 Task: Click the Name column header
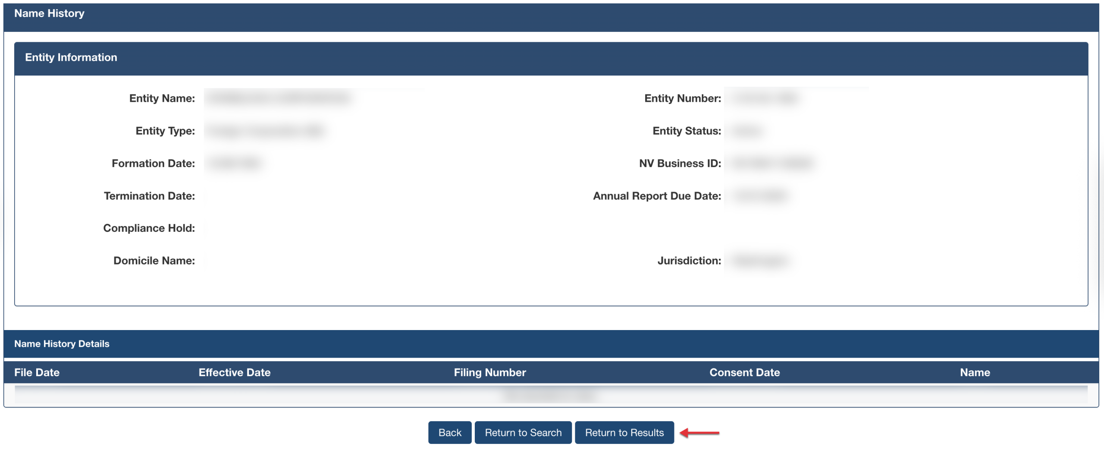[975, 372]
